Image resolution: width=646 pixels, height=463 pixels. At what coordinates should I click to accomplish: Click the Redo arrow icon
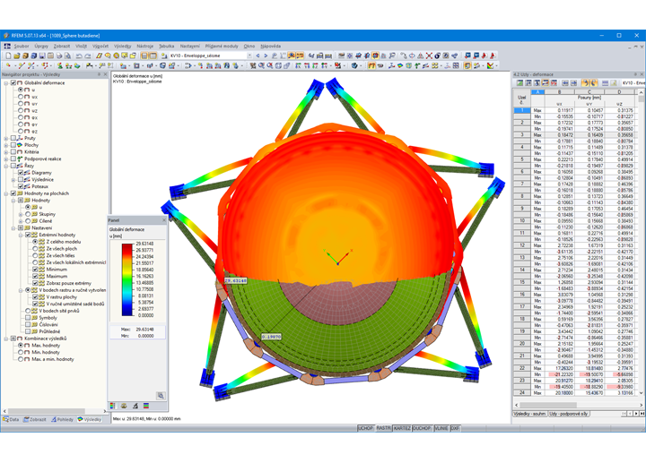coord(88,56)
